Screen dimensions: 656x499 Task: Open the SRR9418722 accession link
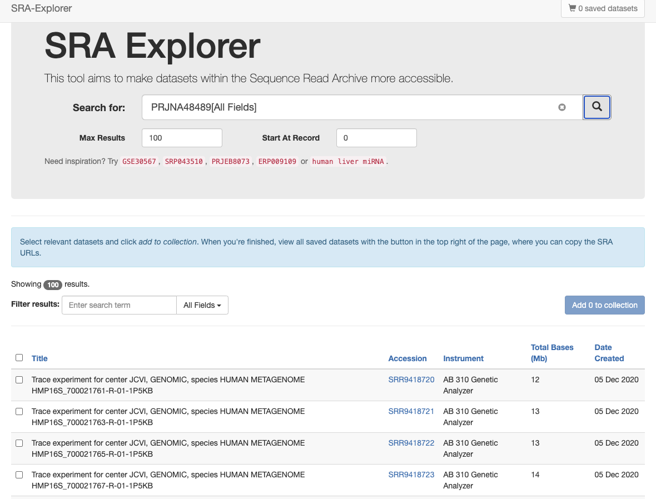click(411, 443)
